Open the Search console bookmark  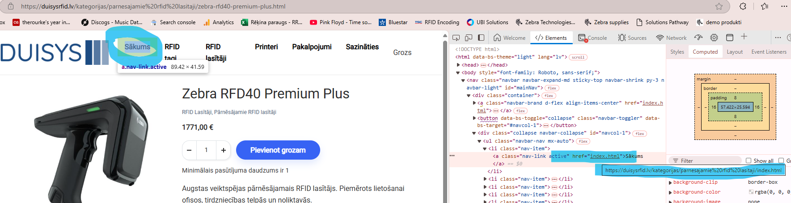pos(173,22)
